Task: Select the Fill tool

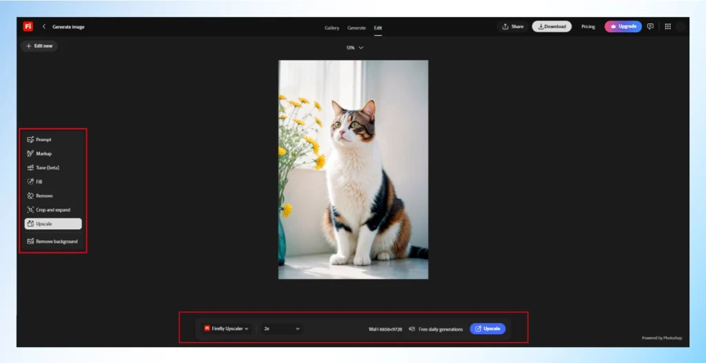Action: point(53,182)
